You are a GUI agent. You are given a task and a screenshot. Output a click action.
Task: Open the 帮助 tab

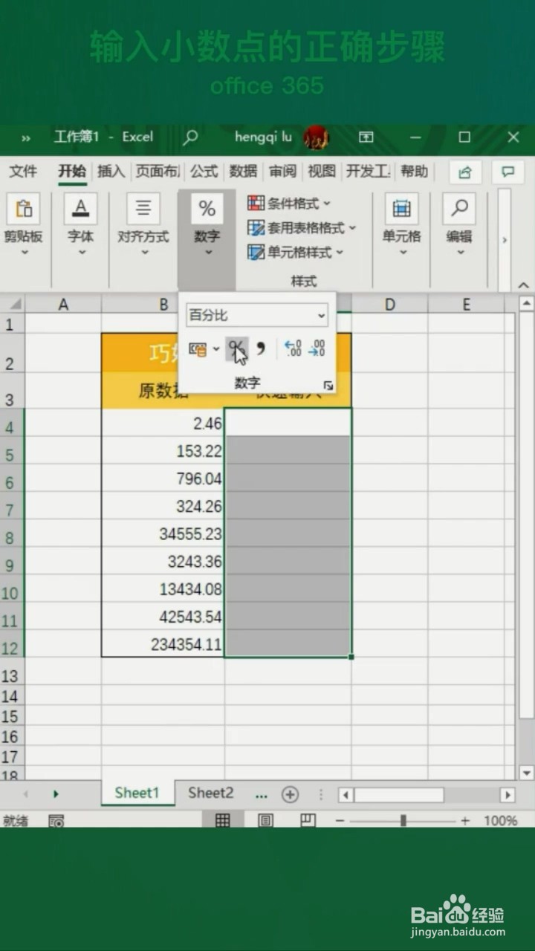click(x=414, y=172)
